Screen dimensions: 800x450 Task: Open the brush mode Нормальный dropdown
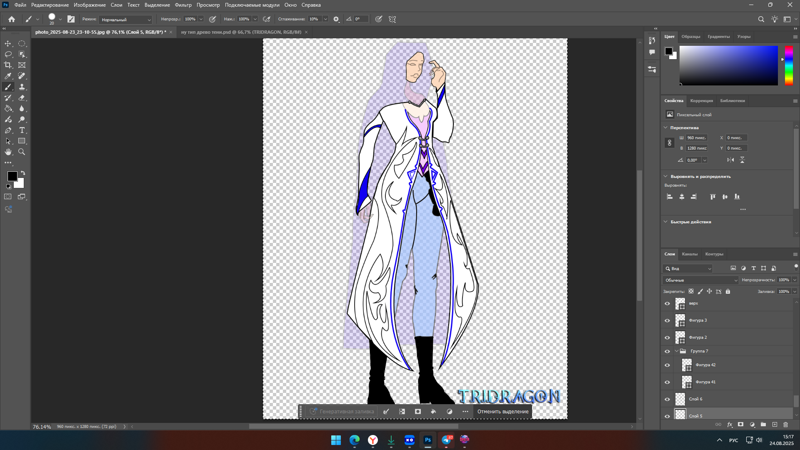pos(126,20)
